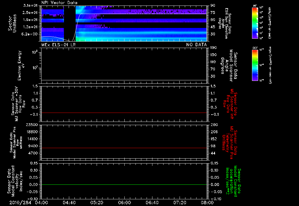Click the 'cnts/(cm**2-sr-sec)' units label
Screen dimensions: 299x206
point(270,23)
